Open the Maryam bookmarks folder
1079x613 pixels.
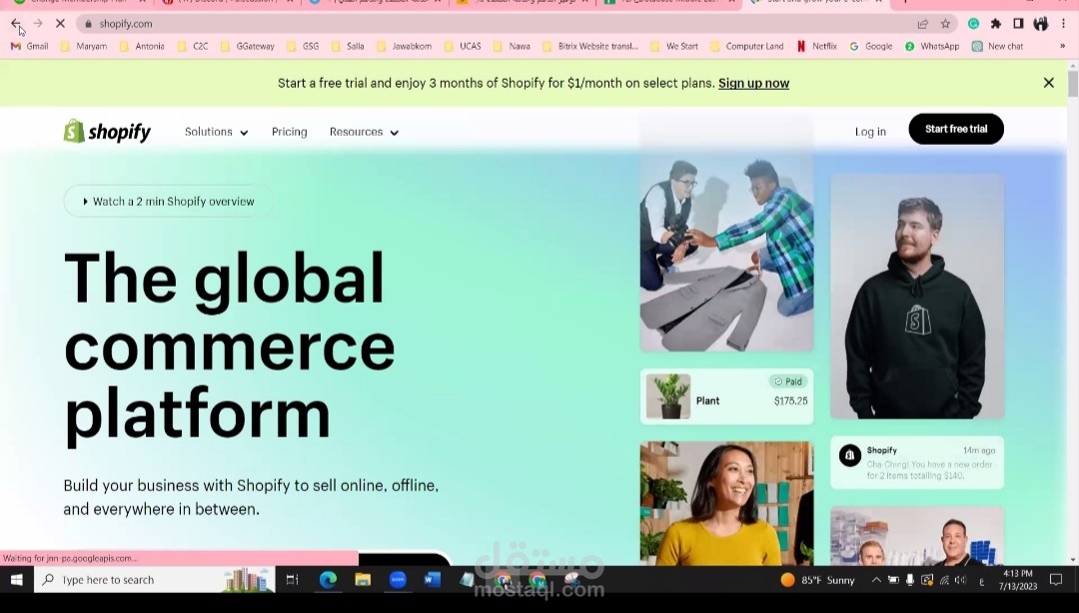84,46
